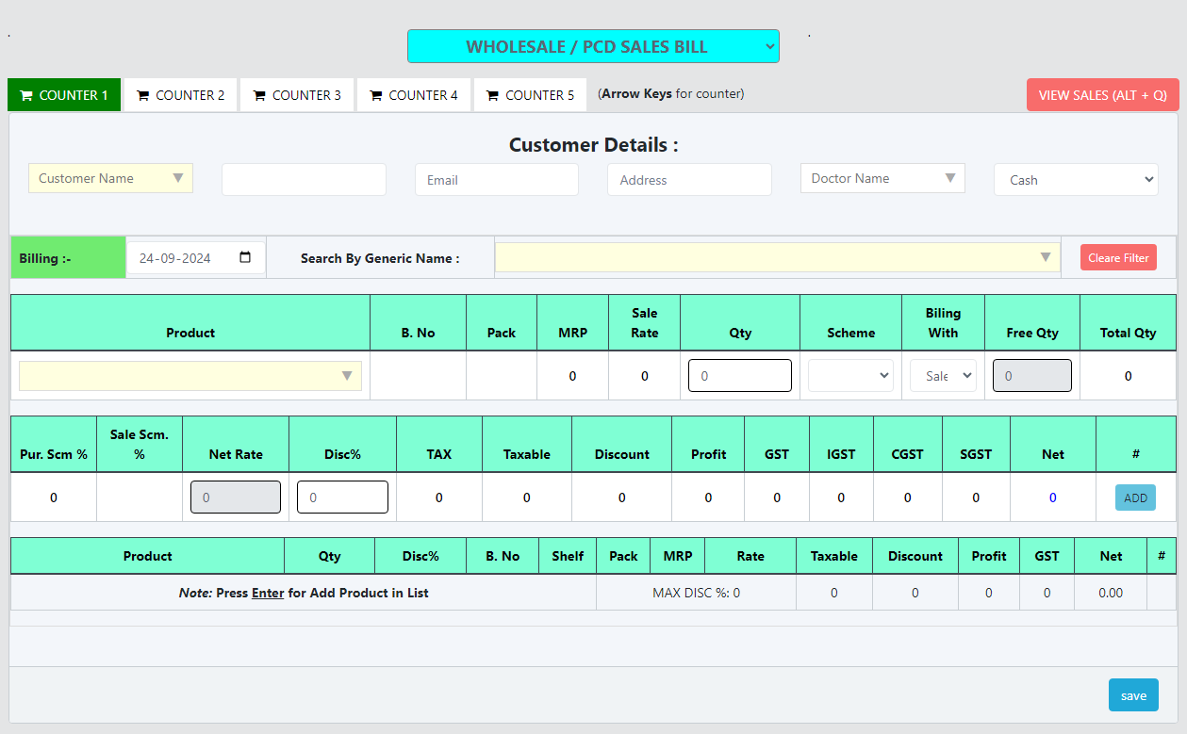Focus the Email input field

pos(496,180)
